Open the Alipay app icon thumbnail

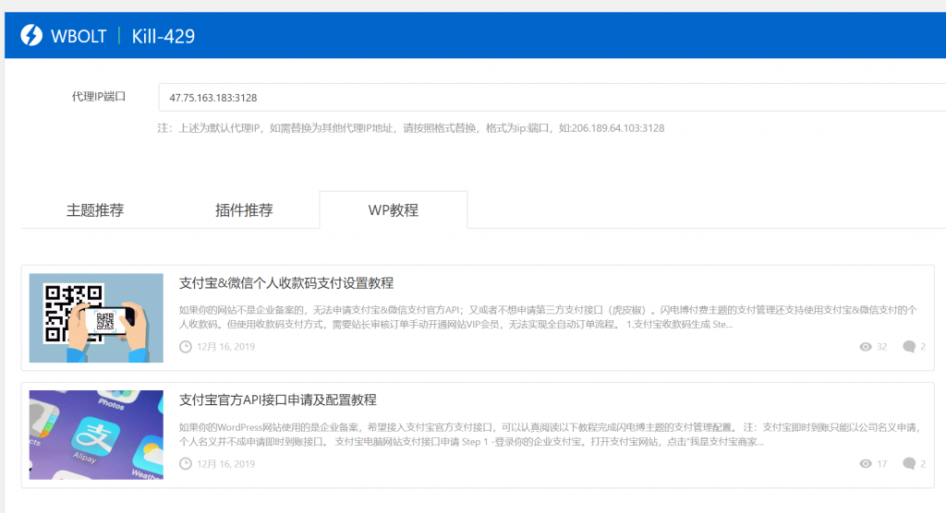point(96,435)
